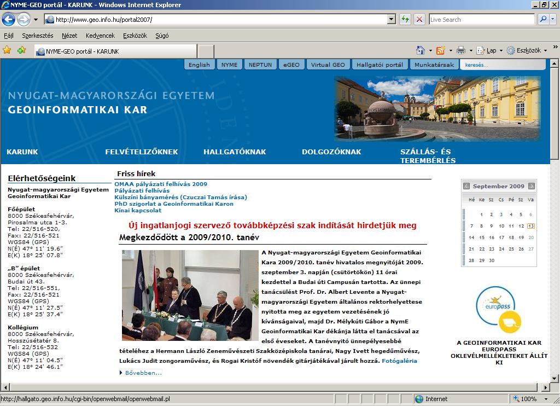Open the Nézet menu
The image size is (560, 406).
[69, 36]
